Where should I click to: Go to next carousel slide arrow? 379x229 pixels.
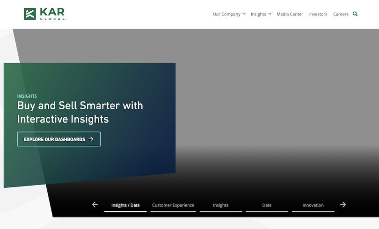(x=343, y=205)
